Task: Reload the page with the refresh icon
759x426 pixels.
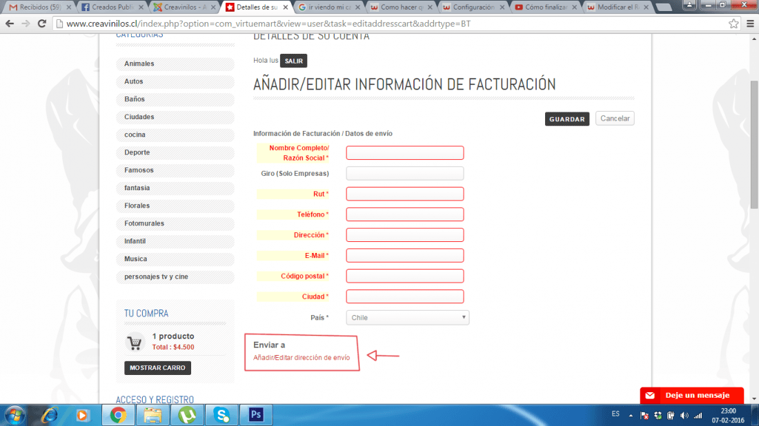Action: pyautogui.click(x=42, y=23)
